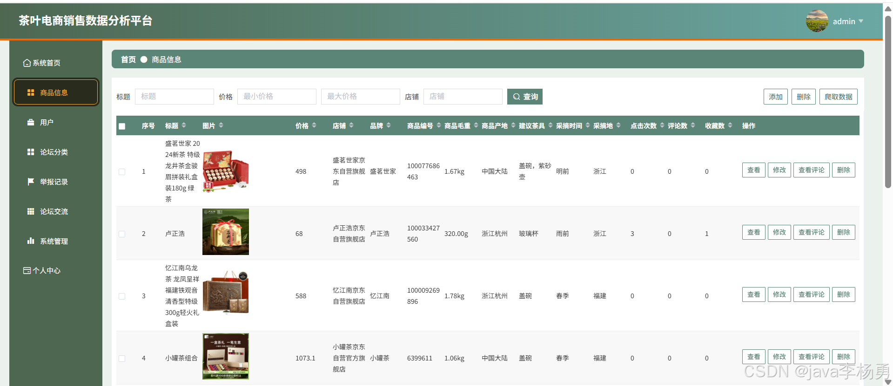This screenshot has width=893, height=386.
Task: Click the 爬取数据 button
Action: coord(839,97)
